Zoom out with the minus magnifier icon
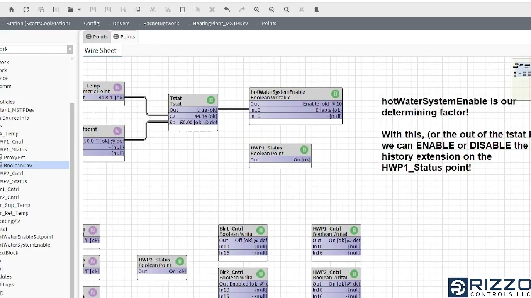The width and height of the screenshot is (531, 298). [272, 10]
